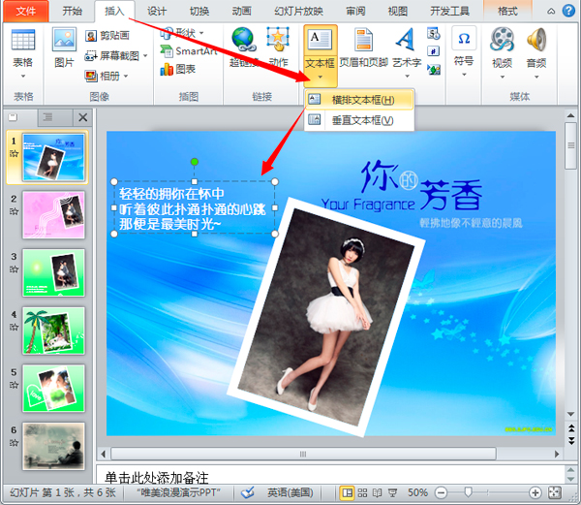Expand the Screenshot (屏幕截图) dropdown arrow

[145, 56]
